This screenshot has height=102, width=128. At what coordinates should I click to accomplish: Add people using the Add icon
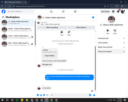pos(62,32)
